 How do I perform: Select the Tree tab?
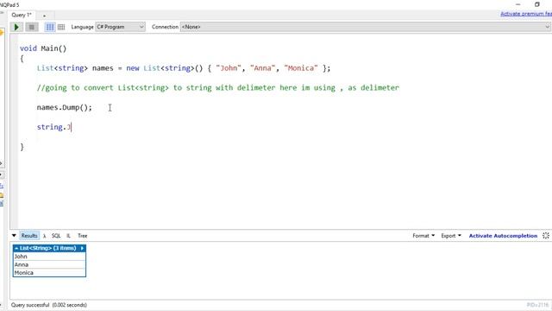[x=83, y=236]
